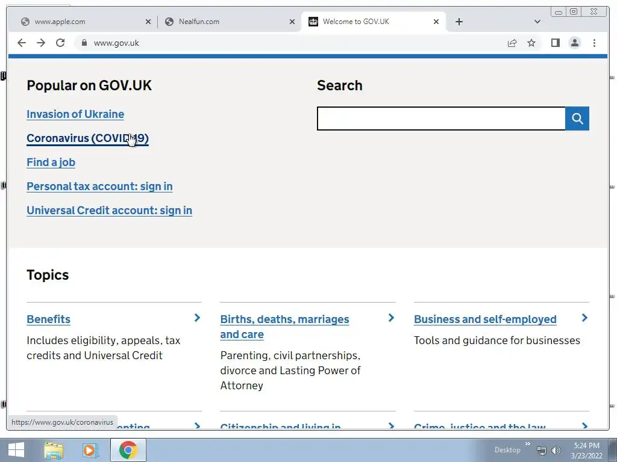Select the Welcome to GOV.UK tab
This screenshot has height=462, width=617.
click(373, 22)
